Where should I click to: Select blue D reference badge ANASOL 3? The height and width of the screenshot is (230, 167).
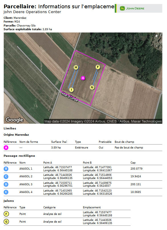(x=6, y=184)
